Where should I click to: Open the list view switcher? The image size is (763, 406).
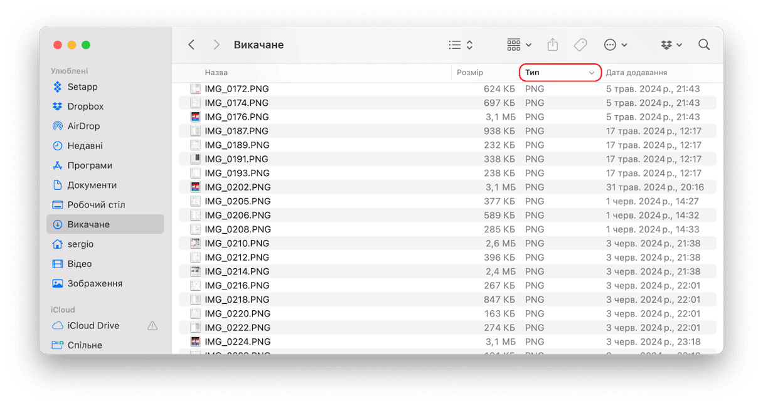pyautogui.click(x=461, y=44)
